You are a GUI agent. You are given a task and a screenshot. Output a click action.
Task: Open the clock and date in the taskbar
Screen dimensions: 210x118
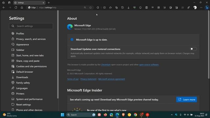199,115
